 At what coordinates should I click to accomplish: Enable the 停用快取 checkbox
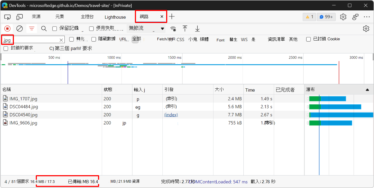[x=91, y=29]
